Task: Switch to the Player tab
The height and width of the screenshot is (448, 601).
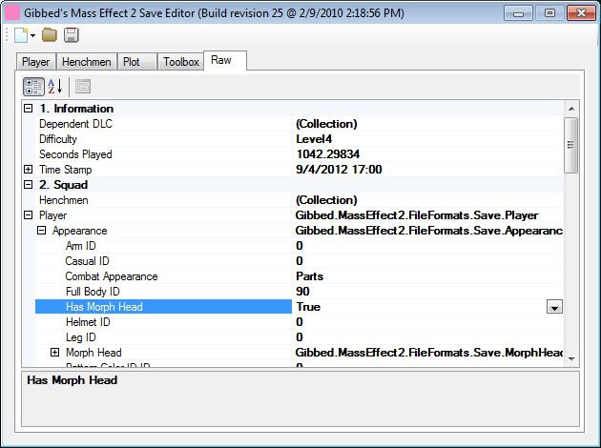Action: click(x=36, y=62)
